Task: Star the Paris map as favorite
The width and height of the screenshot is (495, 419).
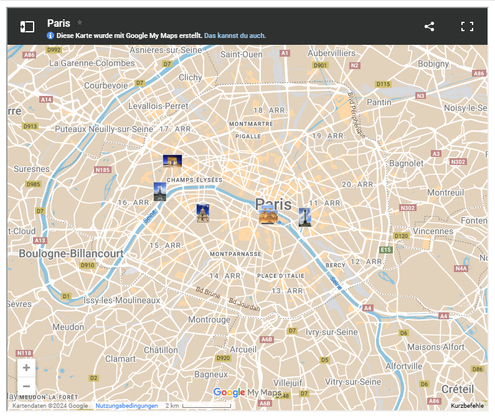Action: [80, 22]
